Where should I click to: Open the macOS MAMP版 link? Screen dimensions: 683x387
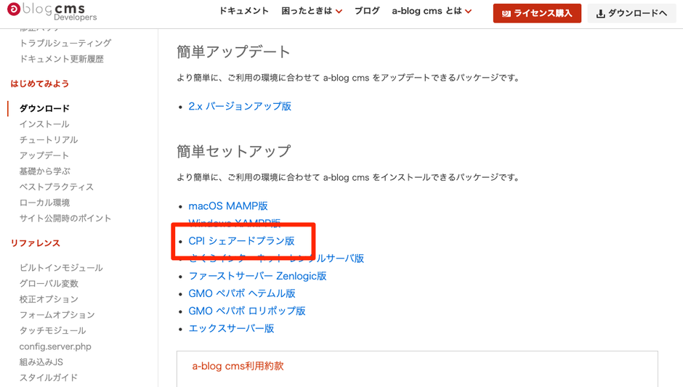(x=228, y=206)
